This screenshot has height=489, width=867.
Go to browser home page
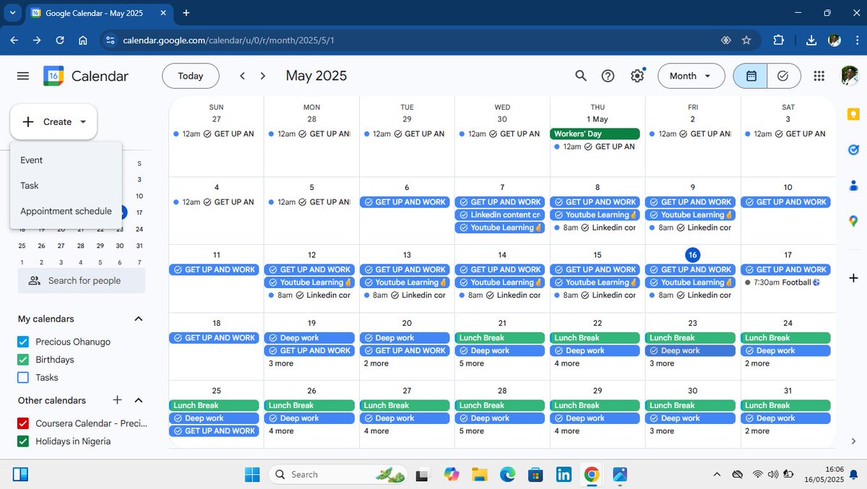click(x=83, y=40)
